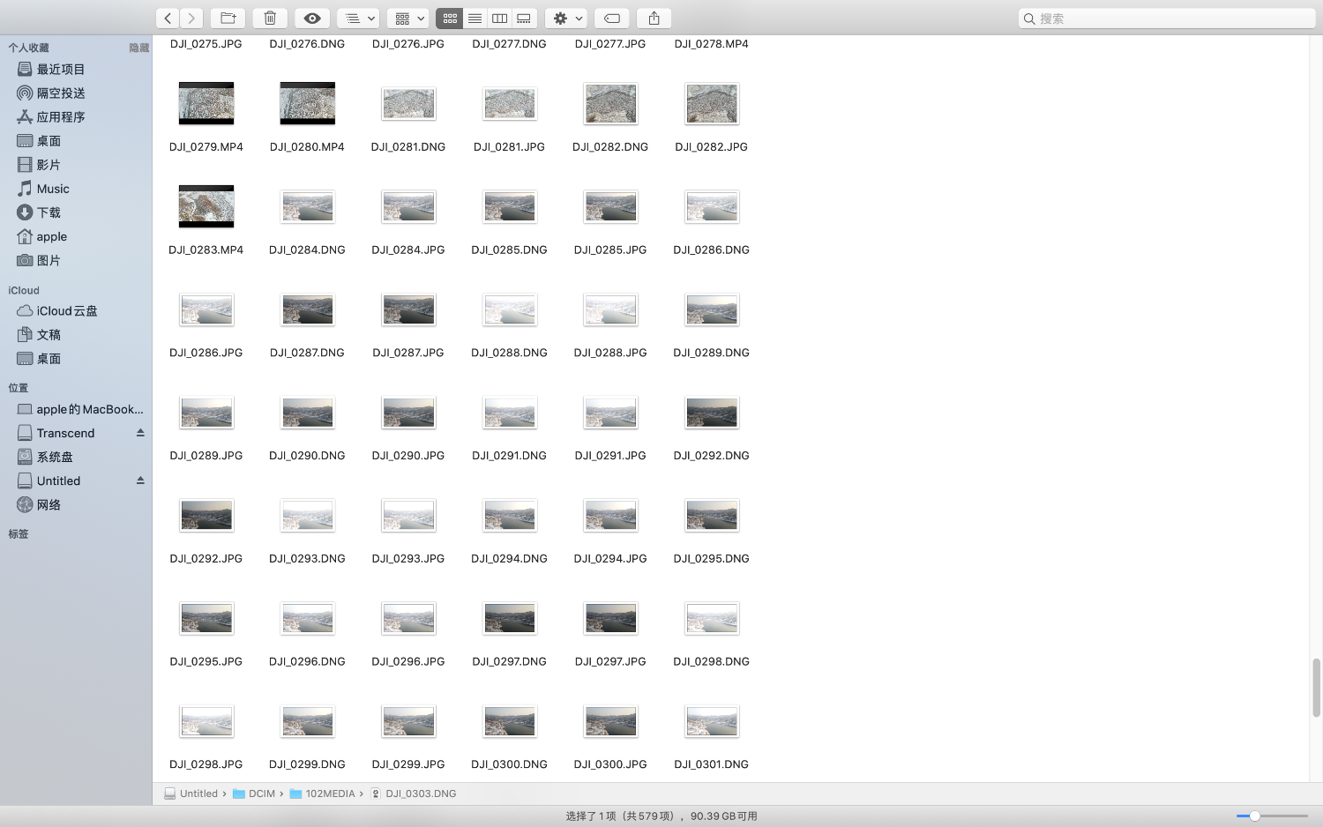The image size is (1323, 827).
Task: Click the DJI_0296.DNG file name
Action: click(x=307, y=661)
